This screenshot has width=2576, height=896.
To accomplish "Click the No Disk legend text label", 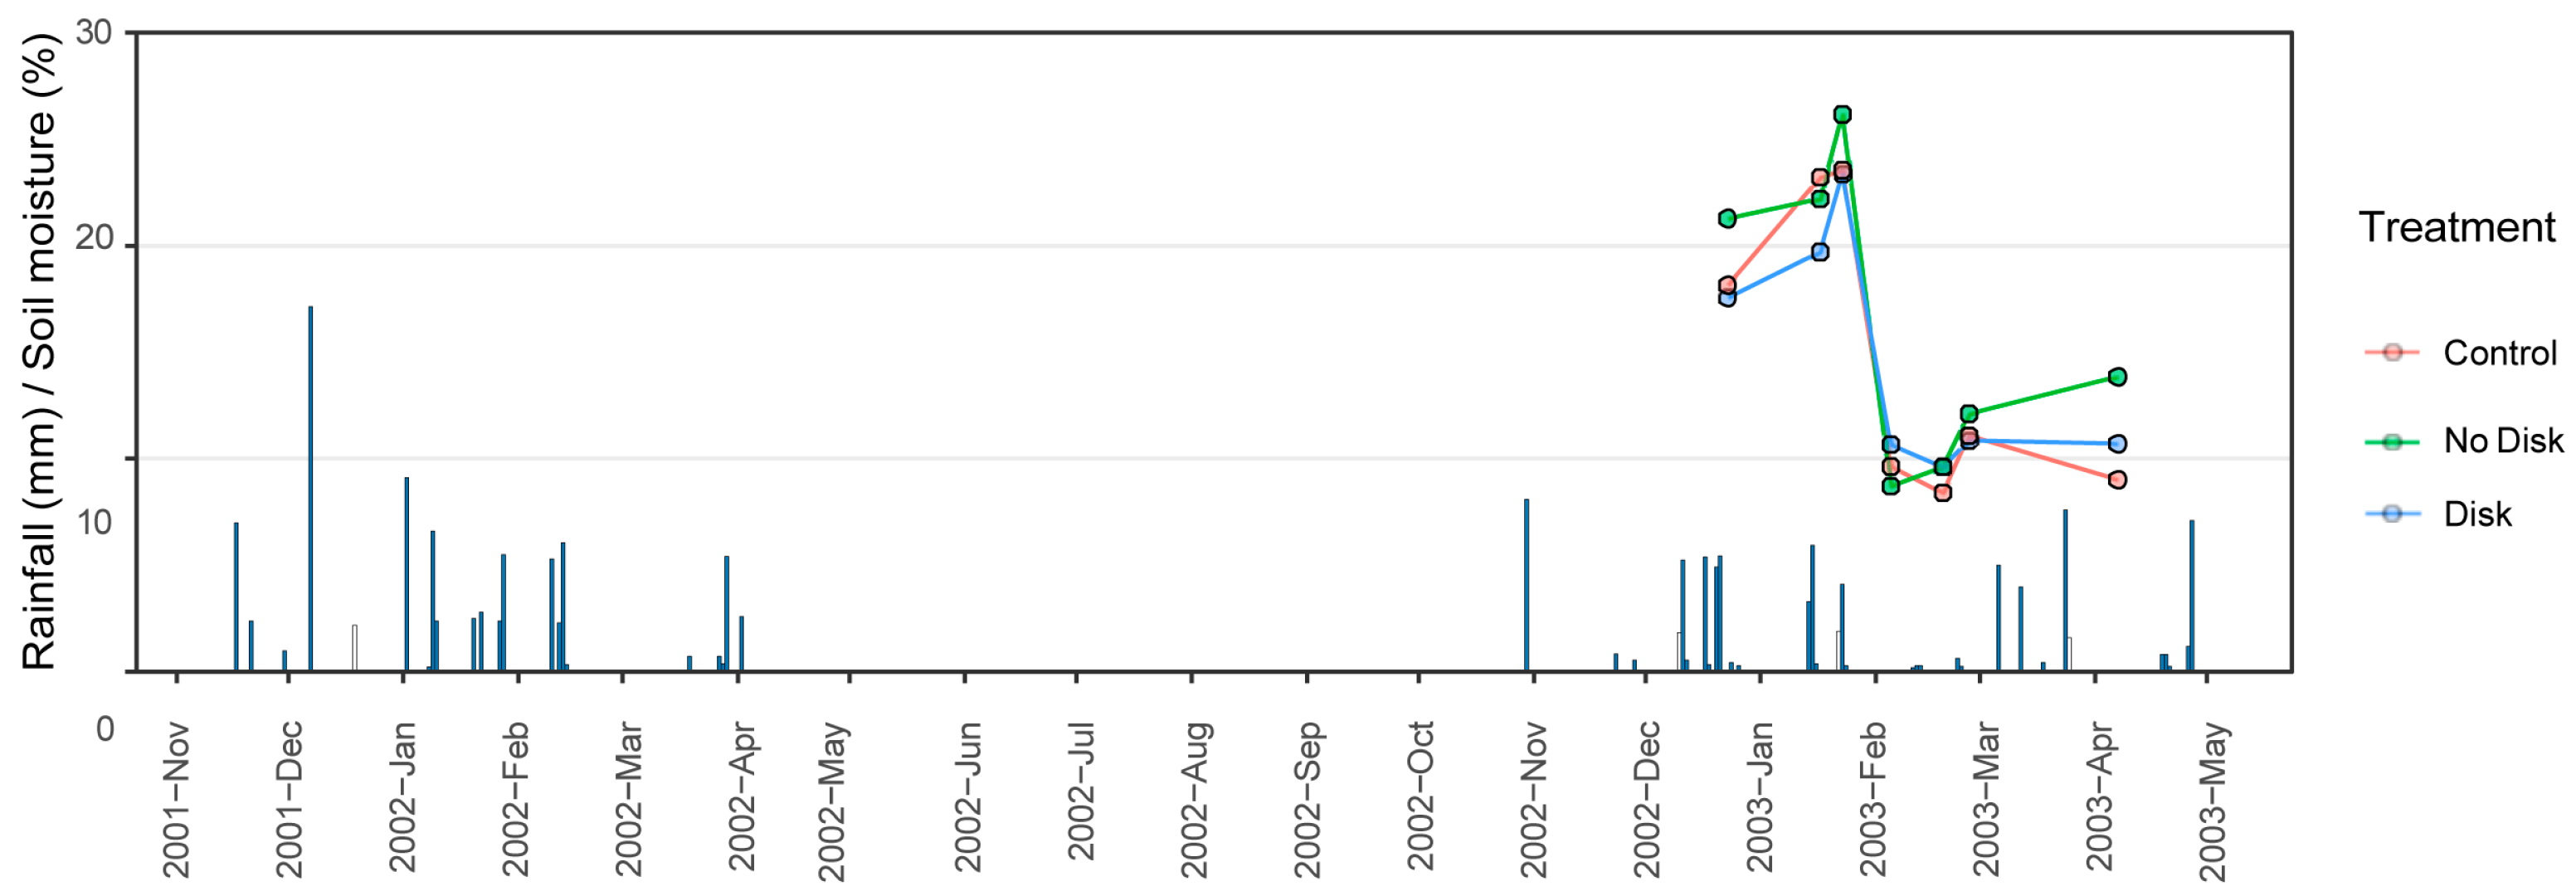I will pos(2503,441).
